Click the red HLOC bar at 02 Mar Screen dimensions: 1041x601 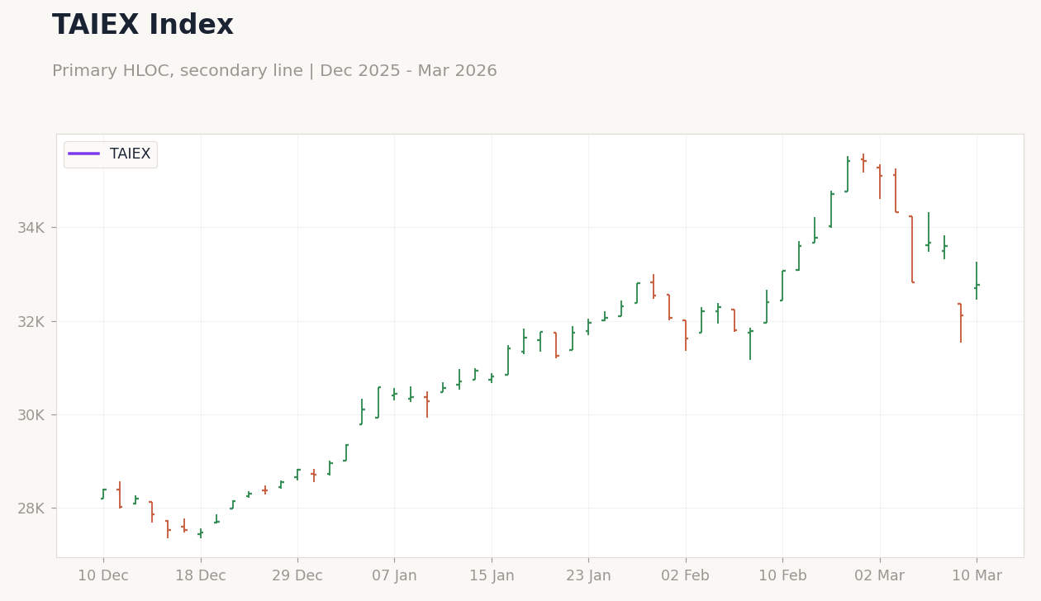coord(880,182)
